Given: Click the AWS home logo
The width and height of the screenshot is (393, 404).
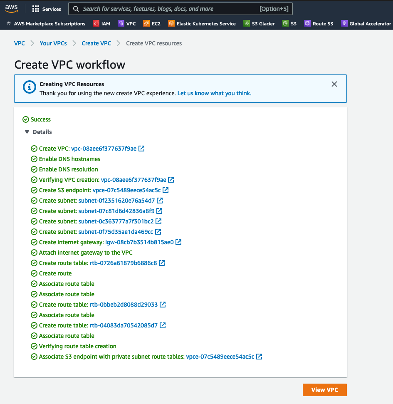Looking at the screenshot, I should tap(11, 8).
